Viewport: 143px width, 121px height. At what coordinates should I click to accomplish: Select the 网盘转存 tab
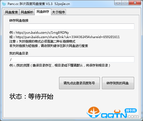[43, 12]
